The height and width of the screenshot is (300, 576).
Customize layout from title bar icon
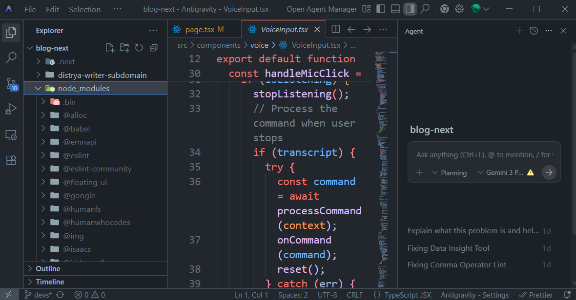coord(366,9)
